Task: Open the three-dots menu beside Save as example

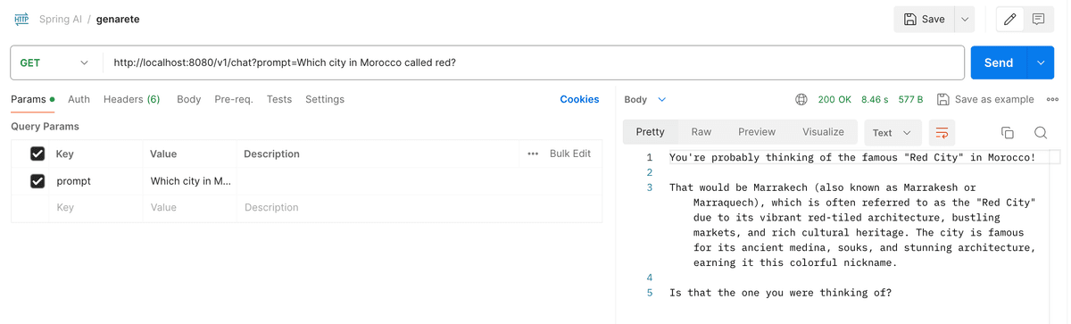Action: click(1052, 99)
